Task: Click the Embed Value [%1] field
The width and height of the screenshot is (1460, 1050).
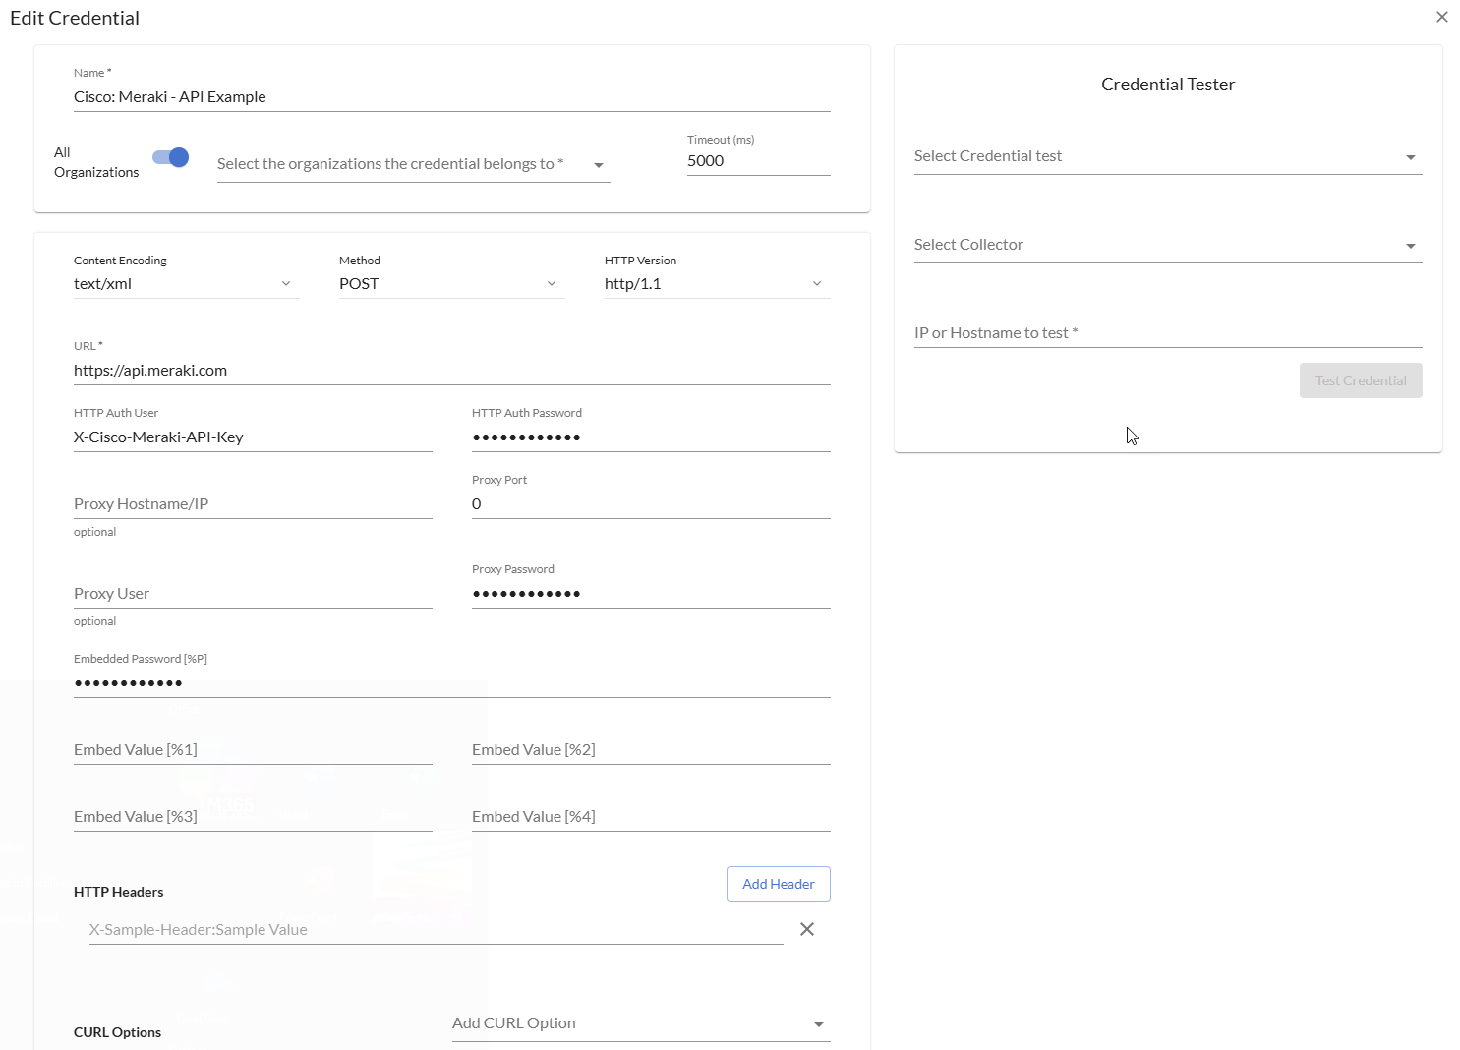Action: click(252, 750)
